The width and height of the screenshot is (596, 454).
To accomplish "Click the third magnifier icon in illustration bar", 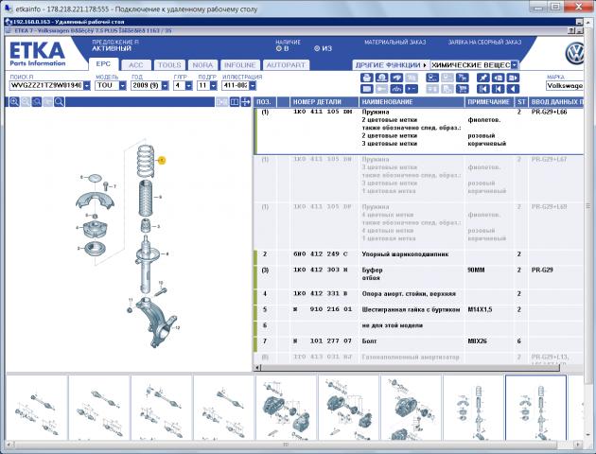I will (37, 102).
